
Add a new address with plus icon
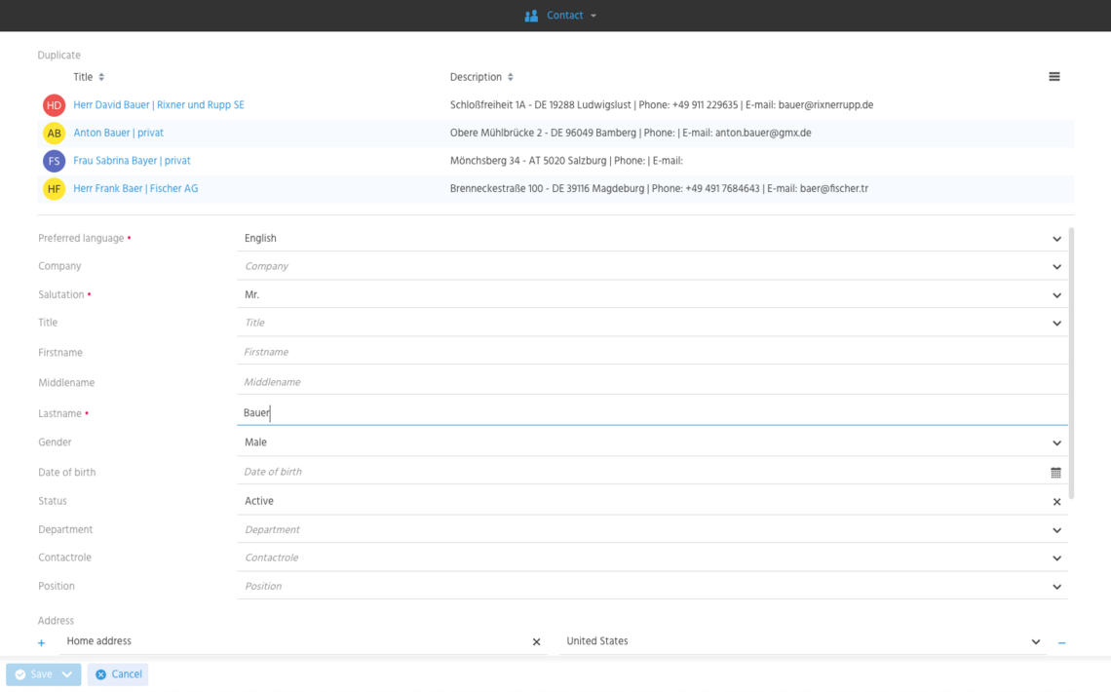coord(41,643)
